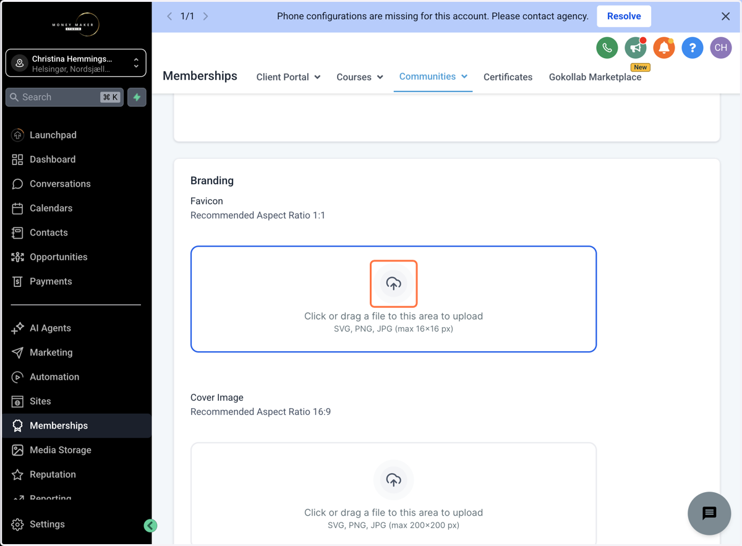The width and height of the screenshot is (742, 546).
Task: Open the orange notification bell
Action: pos(664,48)
